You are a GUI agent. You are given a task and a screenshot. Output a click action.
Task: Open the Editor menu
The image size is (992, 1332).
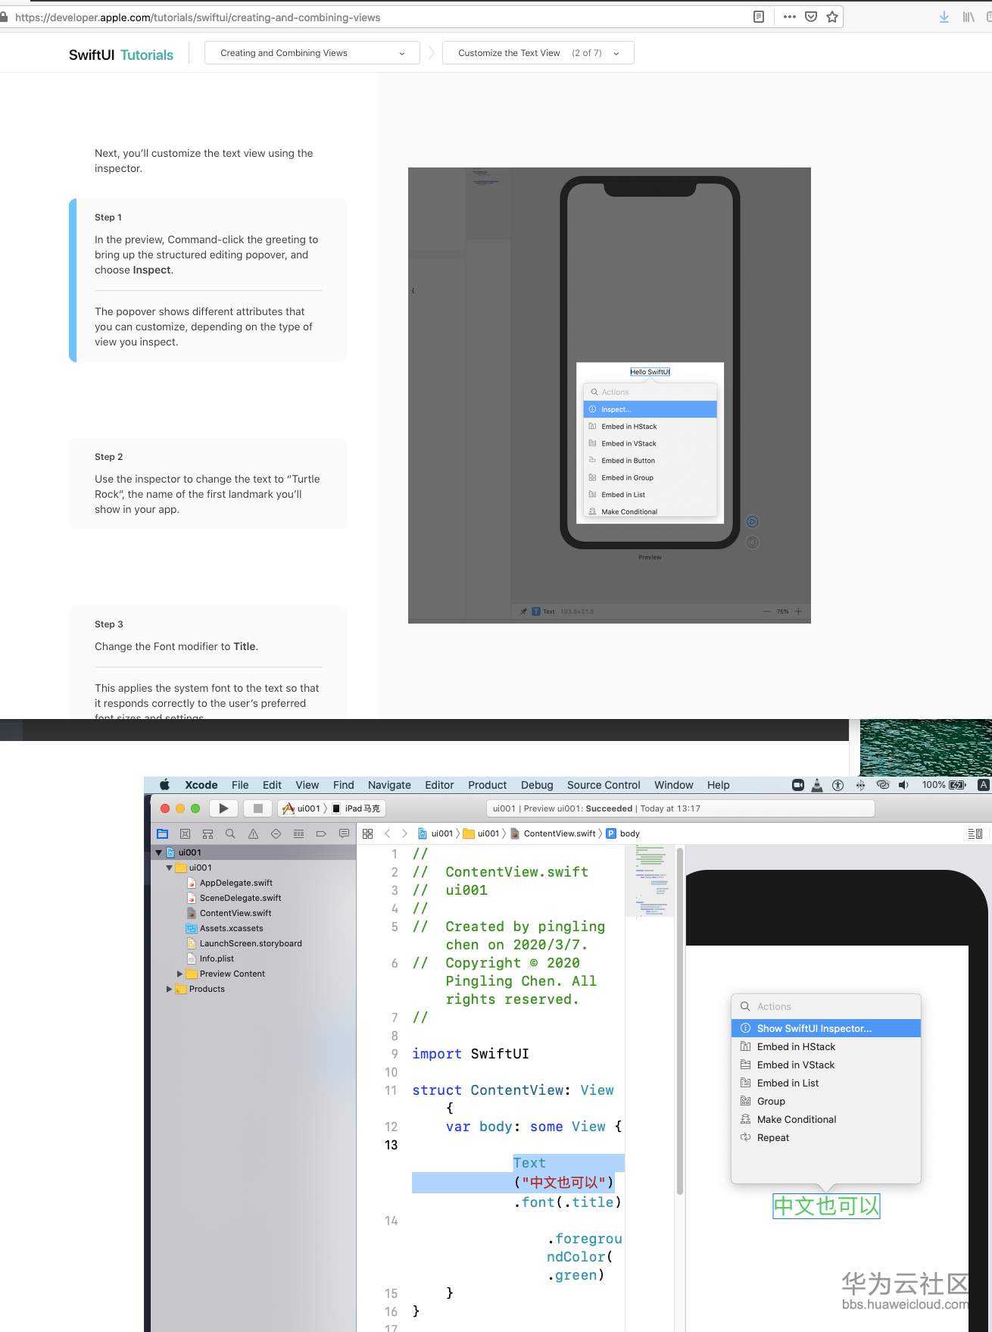(439, 785)
